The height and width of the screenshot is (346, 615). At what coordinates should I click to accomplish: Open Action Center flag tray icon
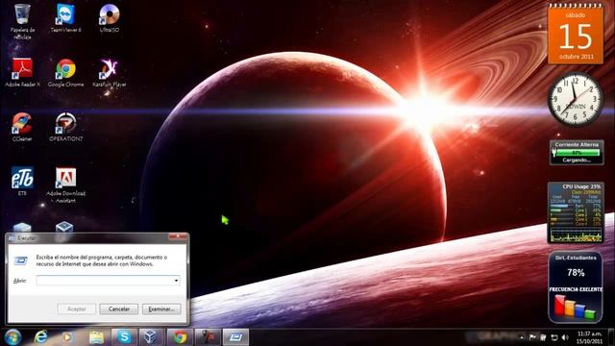click(x=532, y=337)
